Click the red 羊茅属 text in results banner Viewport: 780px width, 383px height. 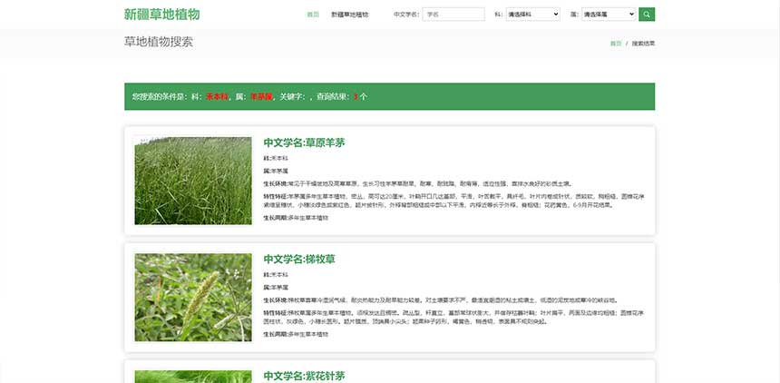261,96
